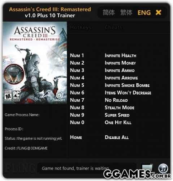This screenshot has width=173, height=181.
Task: Toggle the Infinite Ammo cheat
Action: (x=120, y=70)
